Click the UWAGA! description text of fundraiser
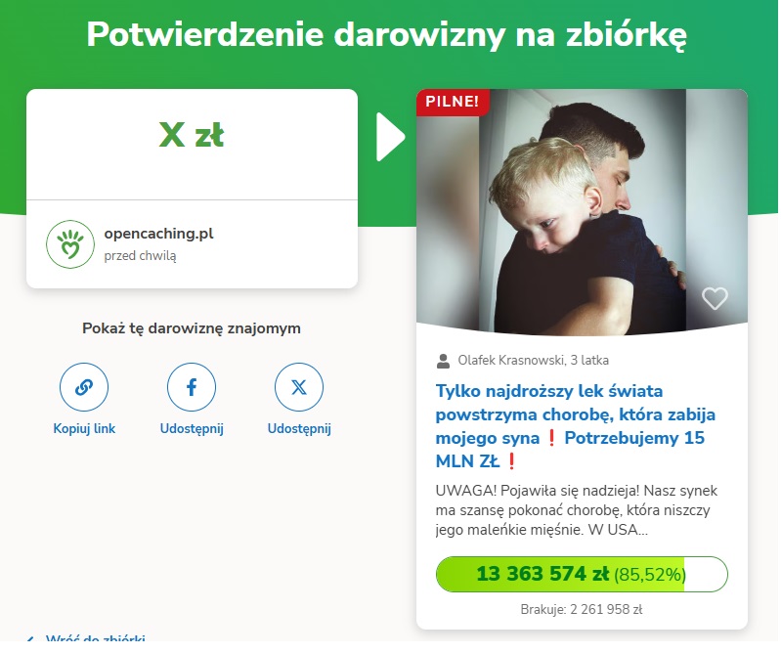Image resolution: width=781 pixels, height=653 pixels. (x=577, y=510)
